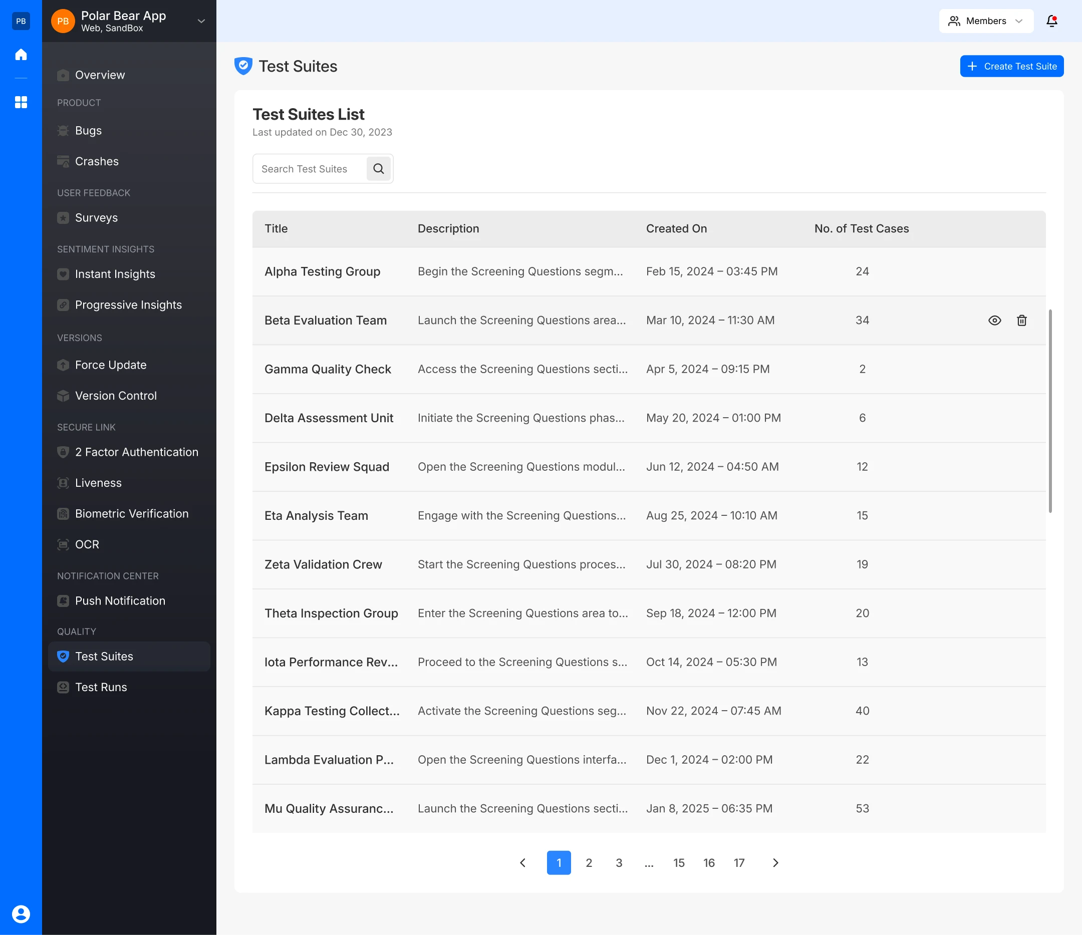Click the search magnifier button

379,169
